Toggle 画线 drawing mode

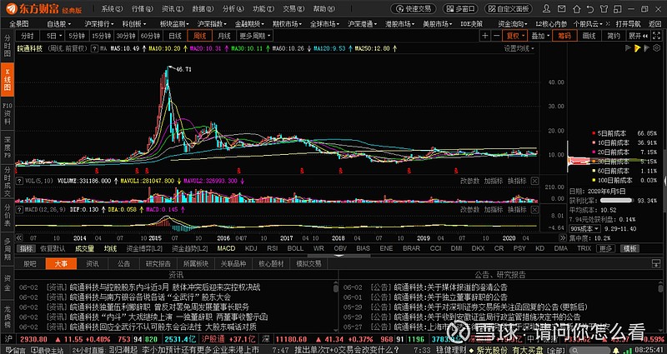point(589,36)
